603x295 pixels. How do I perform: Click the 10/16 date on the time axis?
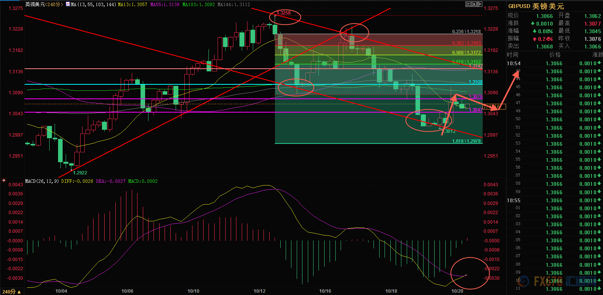coord(325,291)
